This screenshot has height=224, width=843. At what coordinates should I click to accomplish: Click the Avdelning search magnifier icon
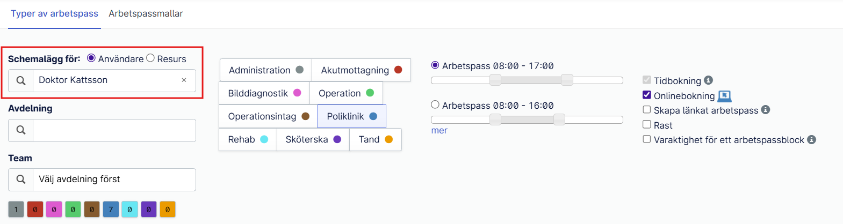click(21, 130)
